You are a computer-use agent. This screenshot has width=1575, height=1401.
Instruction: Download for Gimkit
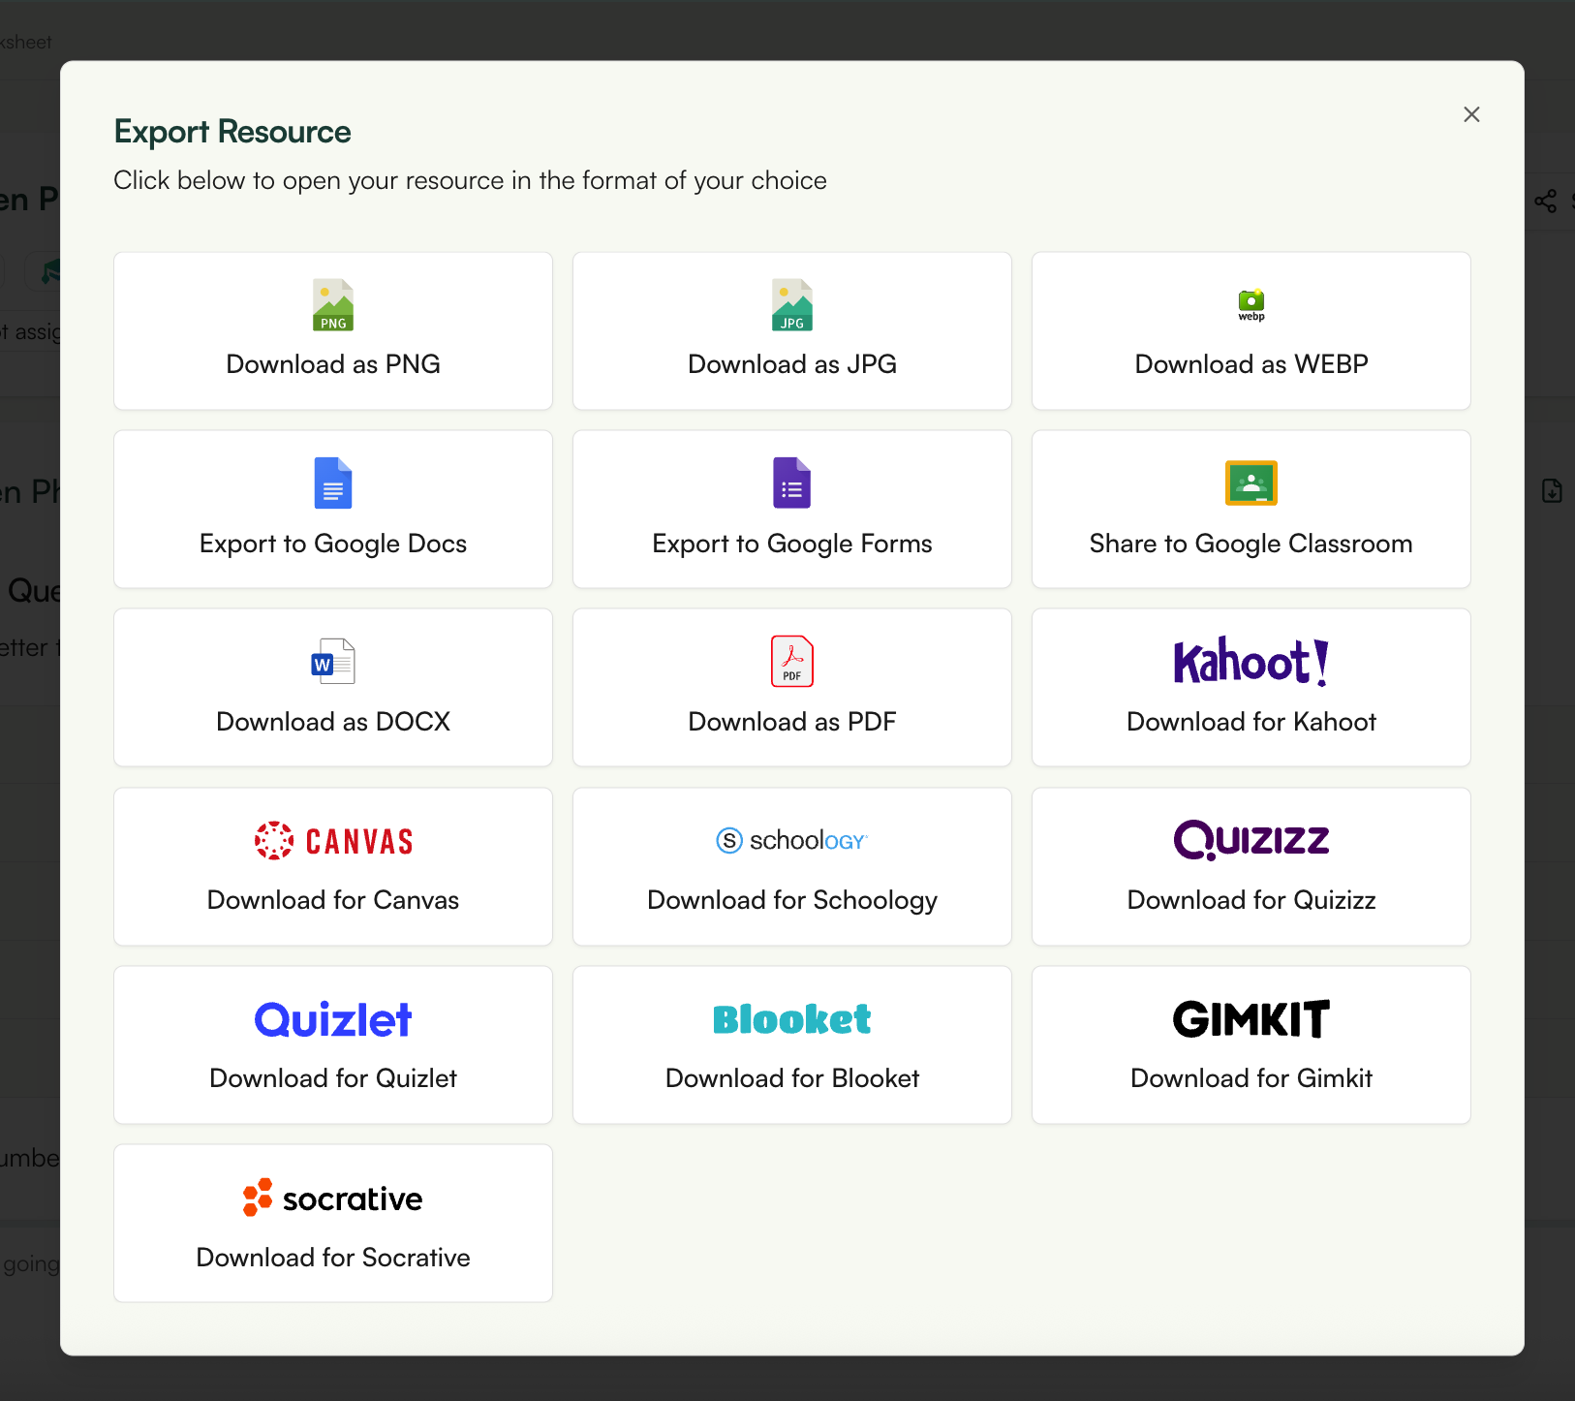[x=1251, y=1043]
